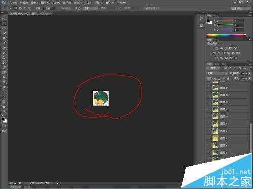The height and width of the screenshot is (189, 253).
Task: Open the 文件(F) menu
Action: pyautogui.click(x=13, y=3)
